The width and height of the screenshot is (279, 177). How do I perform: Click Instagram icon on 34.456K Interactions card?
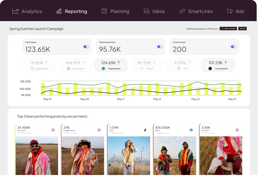coord(53,130)
